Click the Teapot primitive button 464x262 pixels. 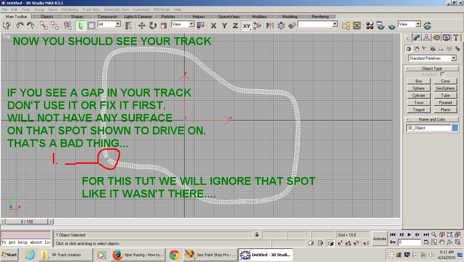point(419,110)
